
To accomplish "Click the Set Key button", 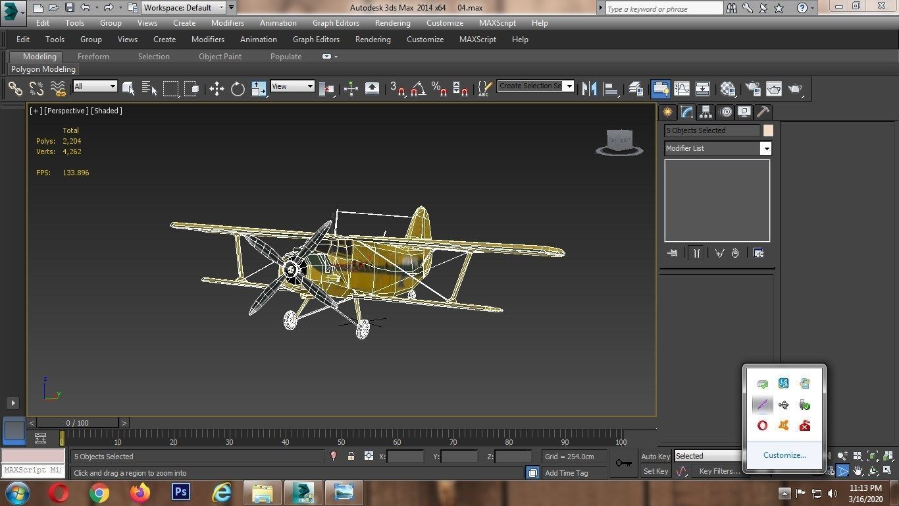I will (655, 471).
